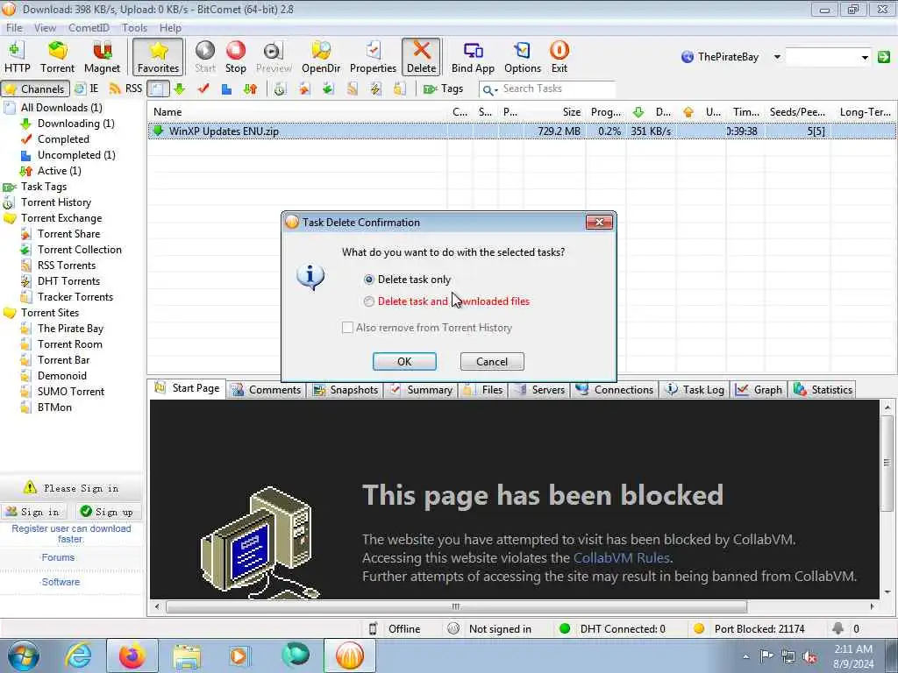Image resolution: width=898 pixels, height=673 pixels.
Task: Click the Bind App toolbar icon
Action: tap(473, 57)
